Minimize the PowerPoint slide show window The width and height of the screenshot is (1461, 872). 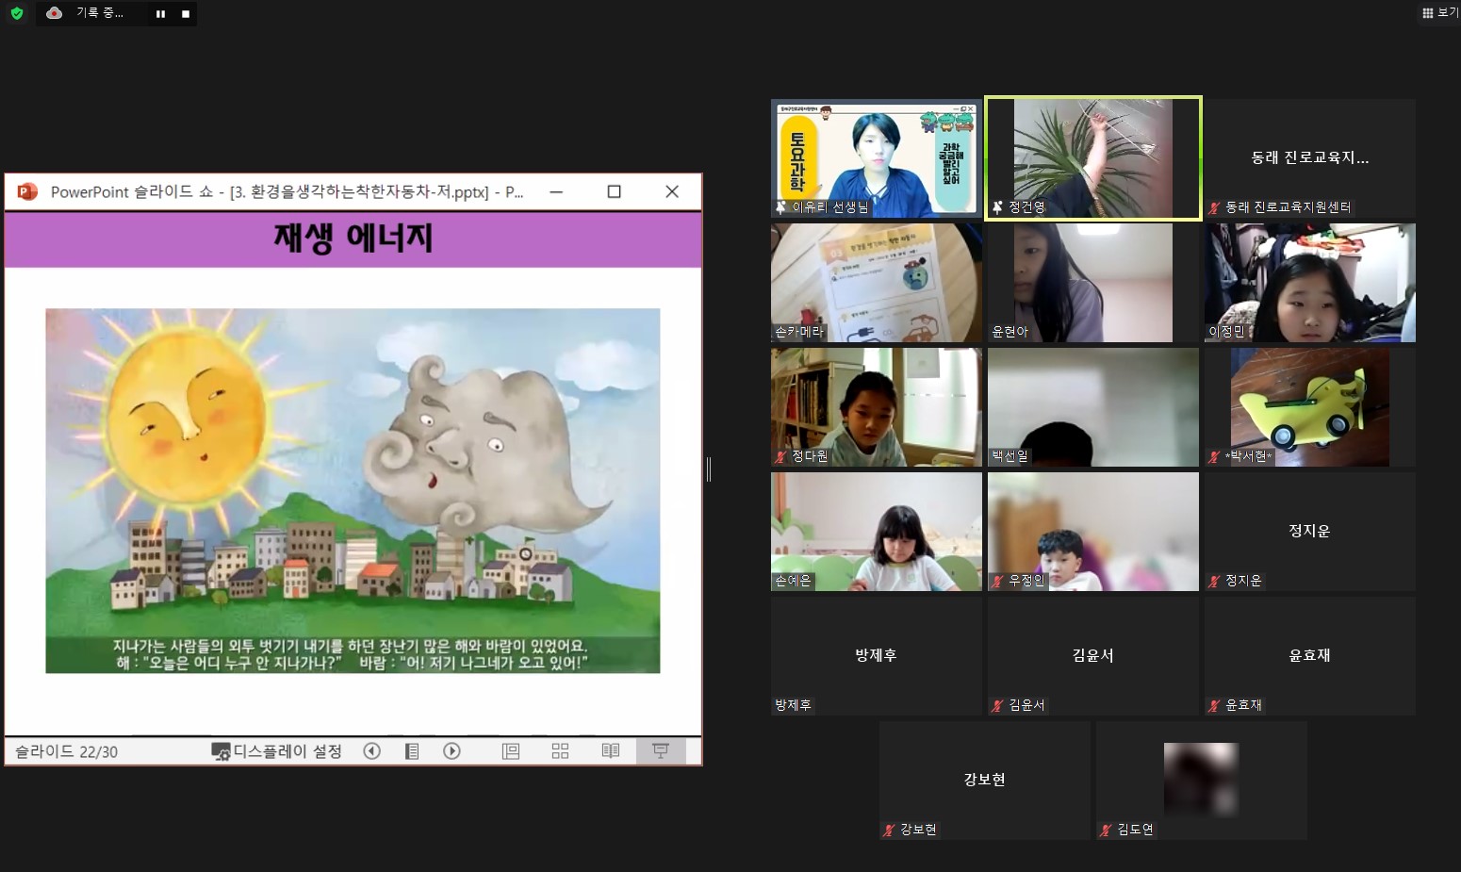(x=556, y=191)
